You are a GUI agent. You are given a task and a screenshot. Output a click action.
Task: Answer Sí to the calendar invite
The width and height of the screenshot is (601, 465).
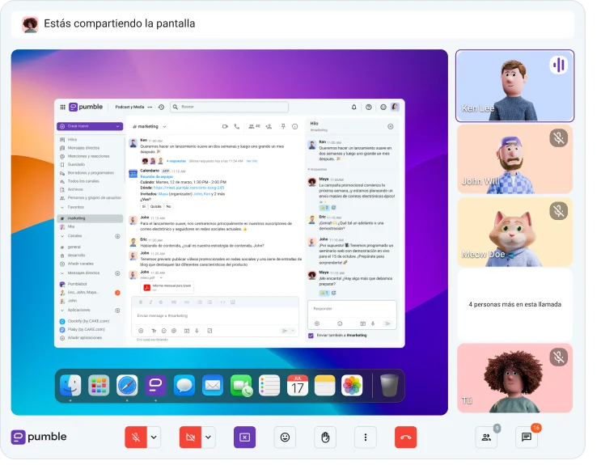click(x=144, y=206)
